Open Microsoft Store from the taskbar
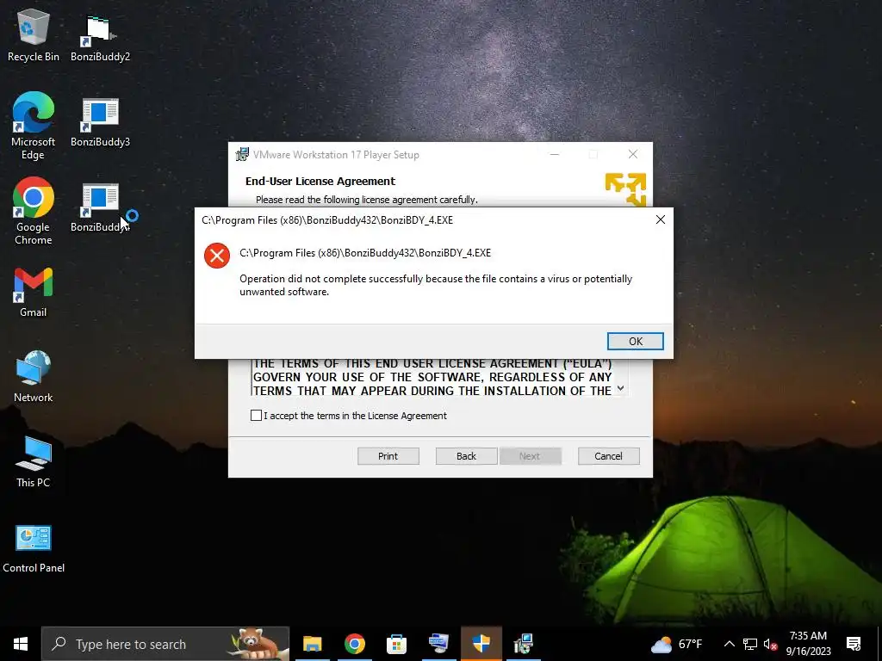Image resolution: width=882 pixels, height=661 pixels. point(396,644)
